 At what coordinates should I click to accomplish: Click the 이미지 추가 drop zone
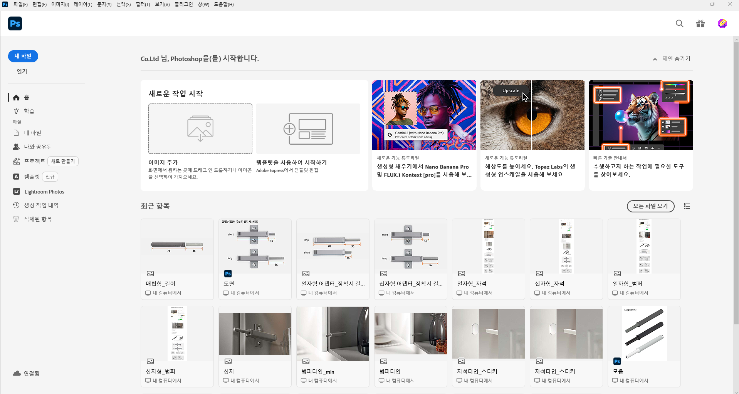pyautogui.click(x=200, y=129)
